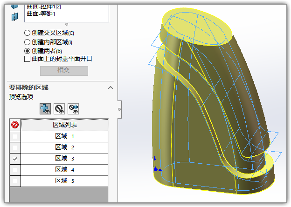291x207 pixels.
Task: Select 曲面-等距1 in the selection list
Action: [x=41, y=14]
